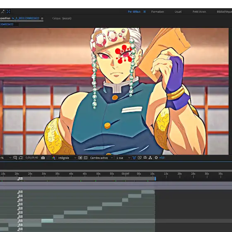Click the fast previews icon

tap(140, 158)
